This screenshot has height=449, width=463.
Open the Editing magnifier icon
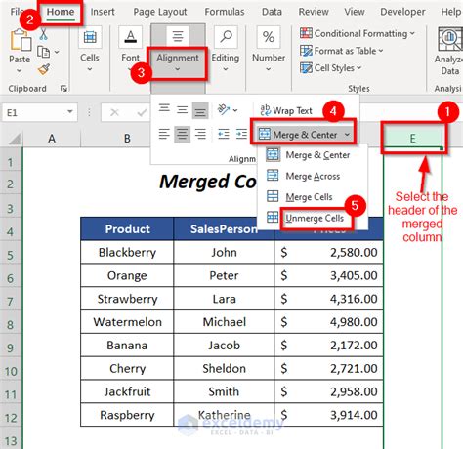click(x=226, y=37)
